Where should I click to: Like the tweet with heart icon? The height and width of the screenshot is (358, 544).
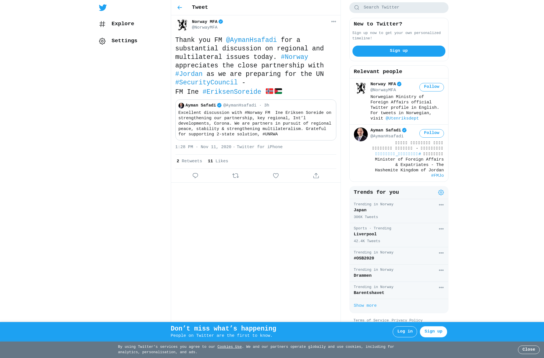coord(276,176)
